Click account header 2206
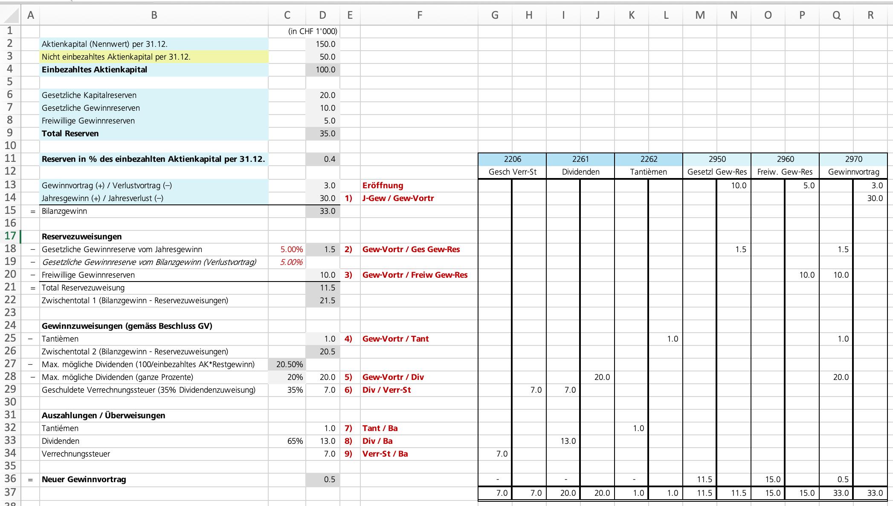 [x=512, y=159]
